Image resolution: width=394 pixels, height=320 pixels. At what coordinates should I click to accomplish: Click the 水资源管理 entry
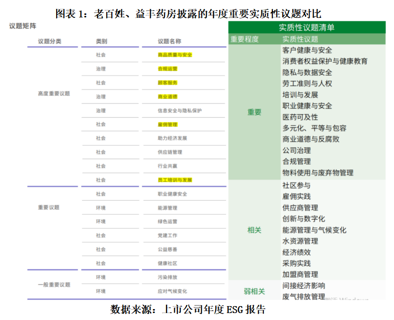300,241
